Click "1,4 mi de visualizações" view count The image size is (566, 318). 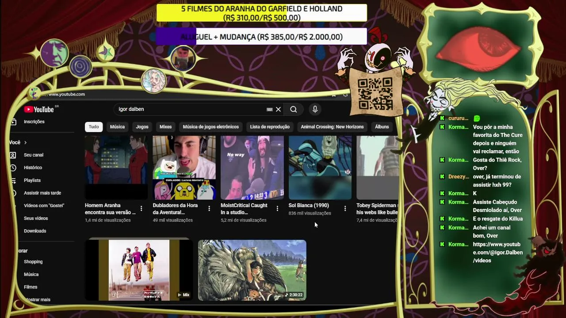(108, 220)
